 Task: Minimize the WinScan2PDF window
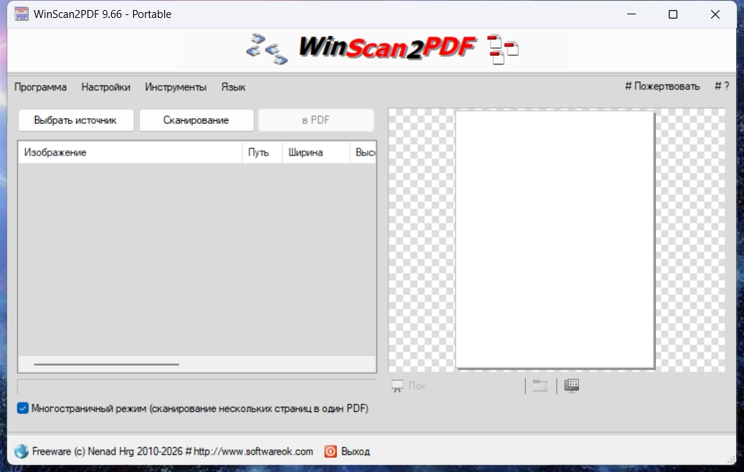pos(631,14)
